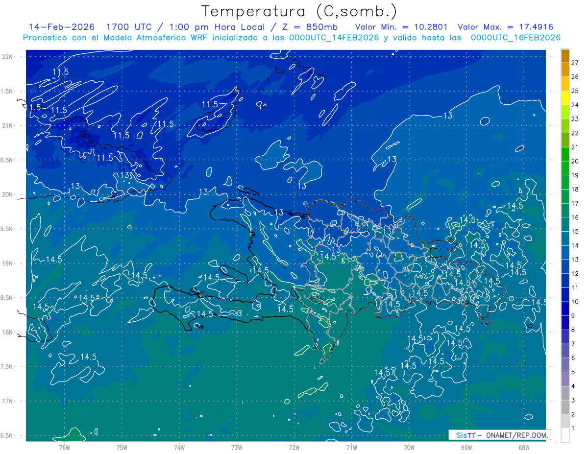588x454 pixels.
Task: Click the lime-green legend swatch between 22 and 23
Action: [565, 126]
